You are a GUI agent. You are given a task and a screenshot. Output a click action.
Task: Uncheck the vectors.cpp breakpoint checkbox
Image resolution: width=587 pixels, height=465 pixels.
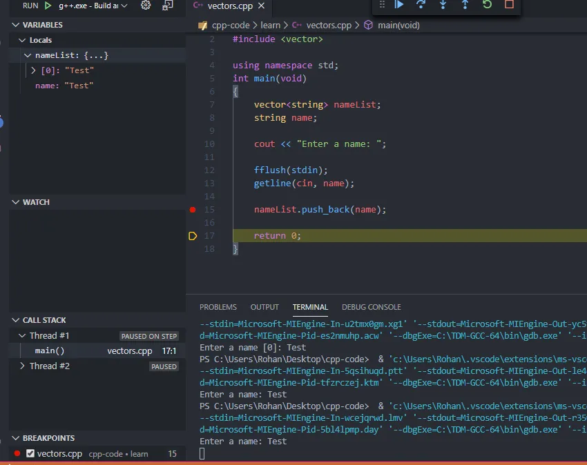click(30, 453)
